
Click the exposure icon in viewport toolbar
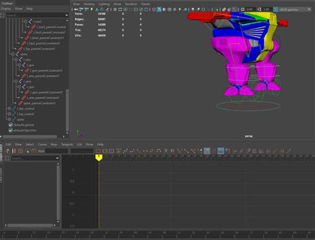pyautogui.click(x=243, y=9)
